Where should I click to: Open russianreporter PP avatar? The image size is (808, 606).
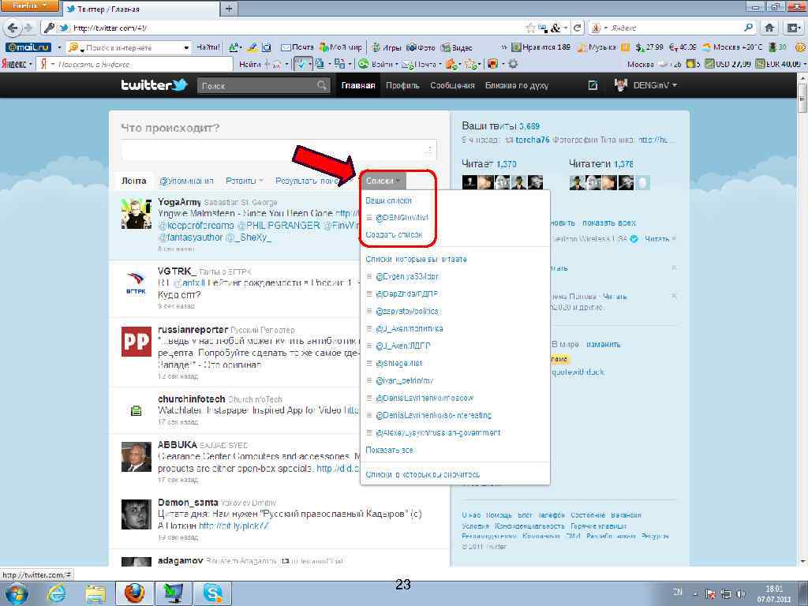click(x=136, y=341)
